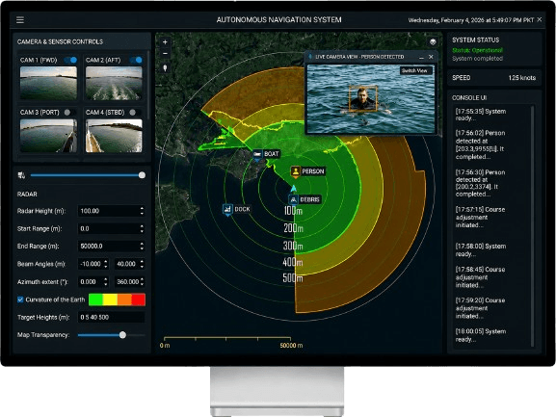Toggle CAM 1 (FWD) switch off
Viewport: 556px width, 417px height.
[71, 60]
